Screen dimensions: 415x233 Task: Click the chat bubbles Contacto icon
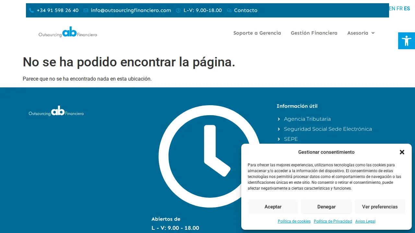229,10
